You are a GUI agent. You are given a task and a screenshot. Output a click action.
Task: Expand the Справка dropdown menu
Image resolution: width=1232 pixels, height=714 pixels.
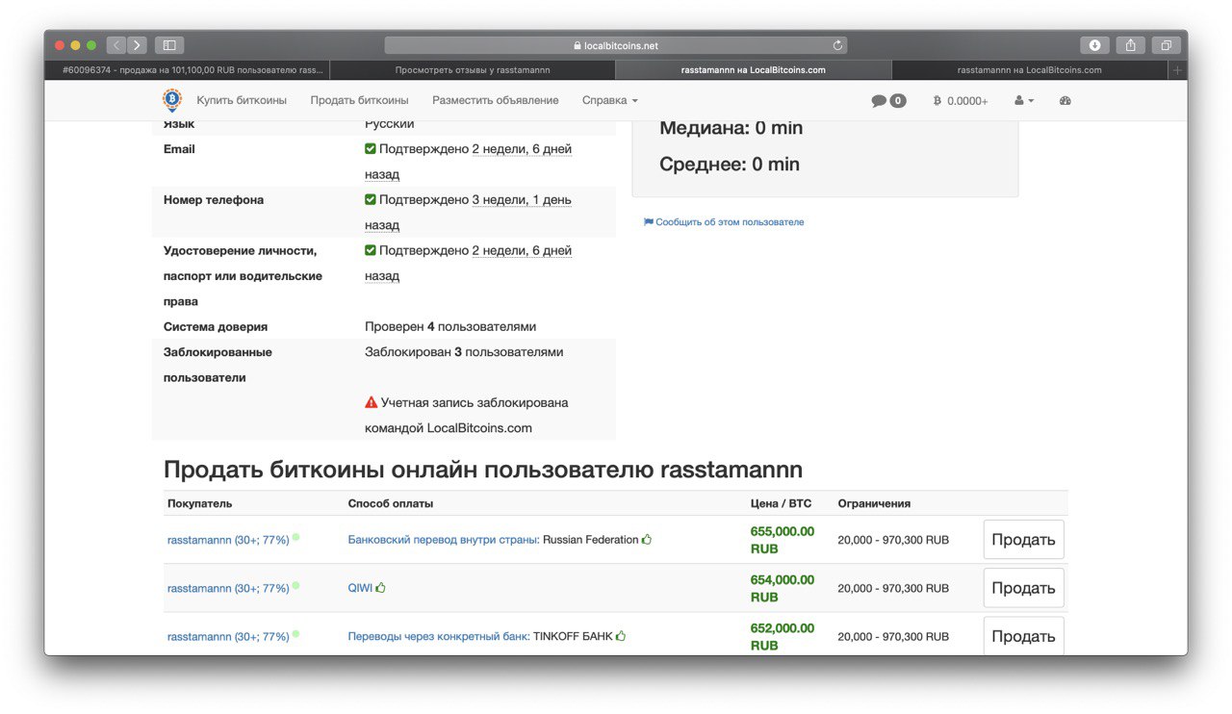(610, 100)
